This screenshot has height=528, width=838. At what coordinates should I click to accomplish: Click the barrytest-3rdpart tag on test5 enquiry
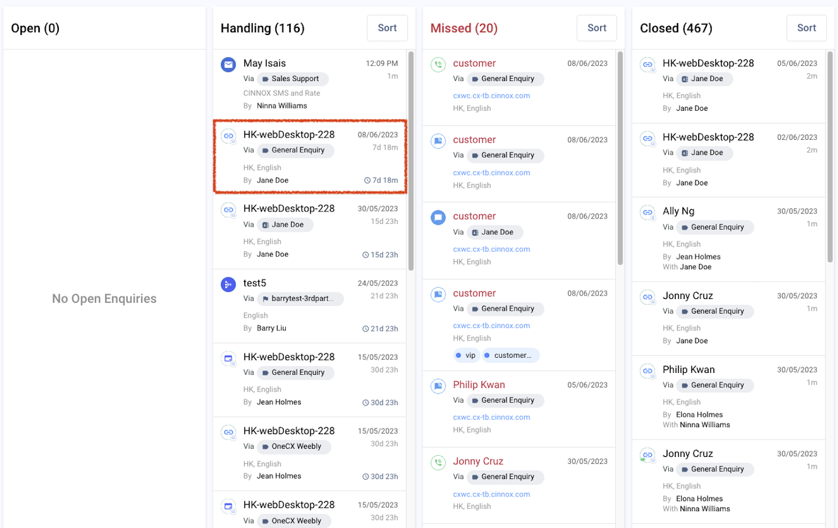click(x=300, y=299)
